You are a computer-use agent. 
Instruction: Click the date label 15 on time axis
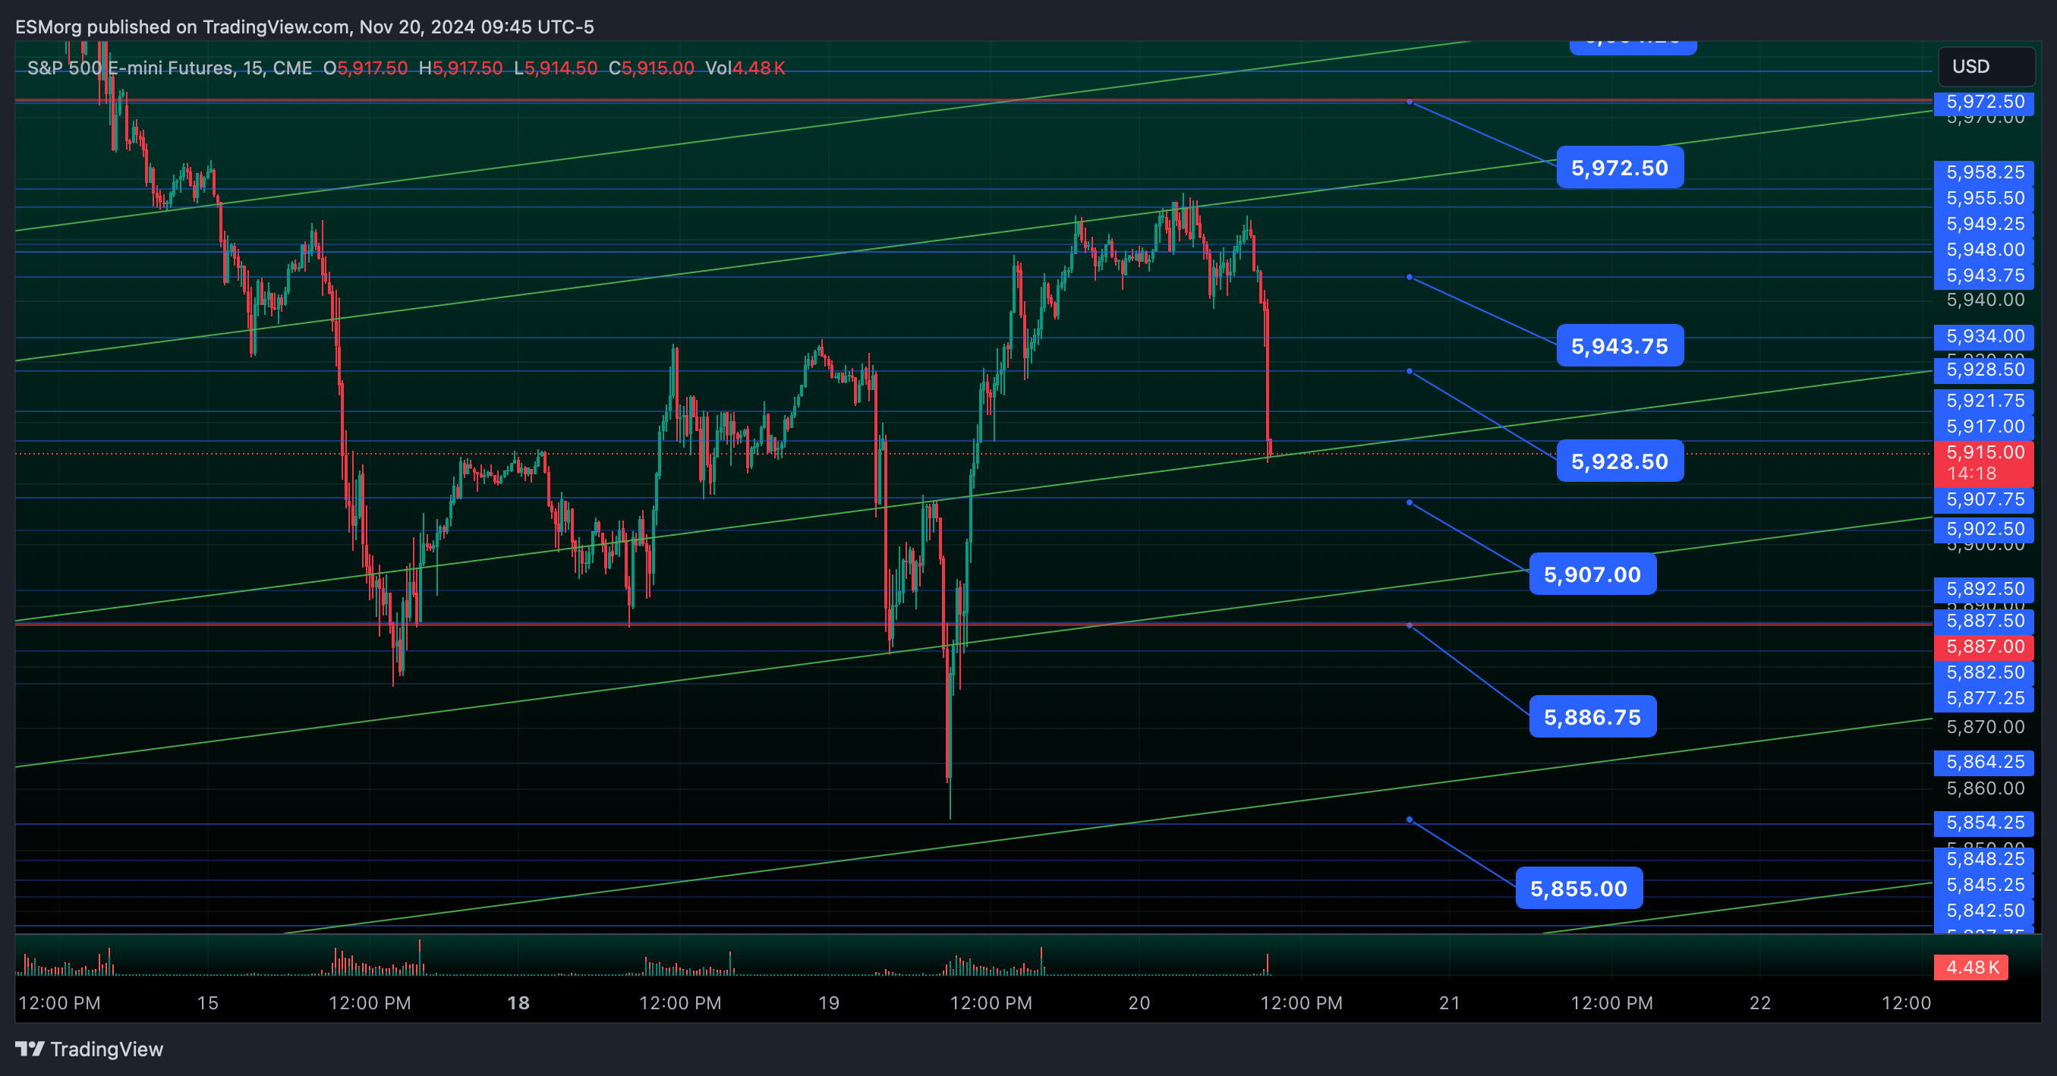pos(208,1002)
